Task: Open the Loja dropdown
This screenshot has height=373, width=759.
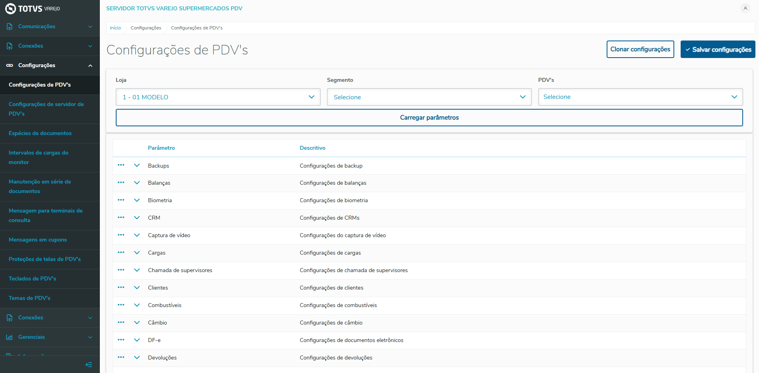Action: tap(218, 97)
